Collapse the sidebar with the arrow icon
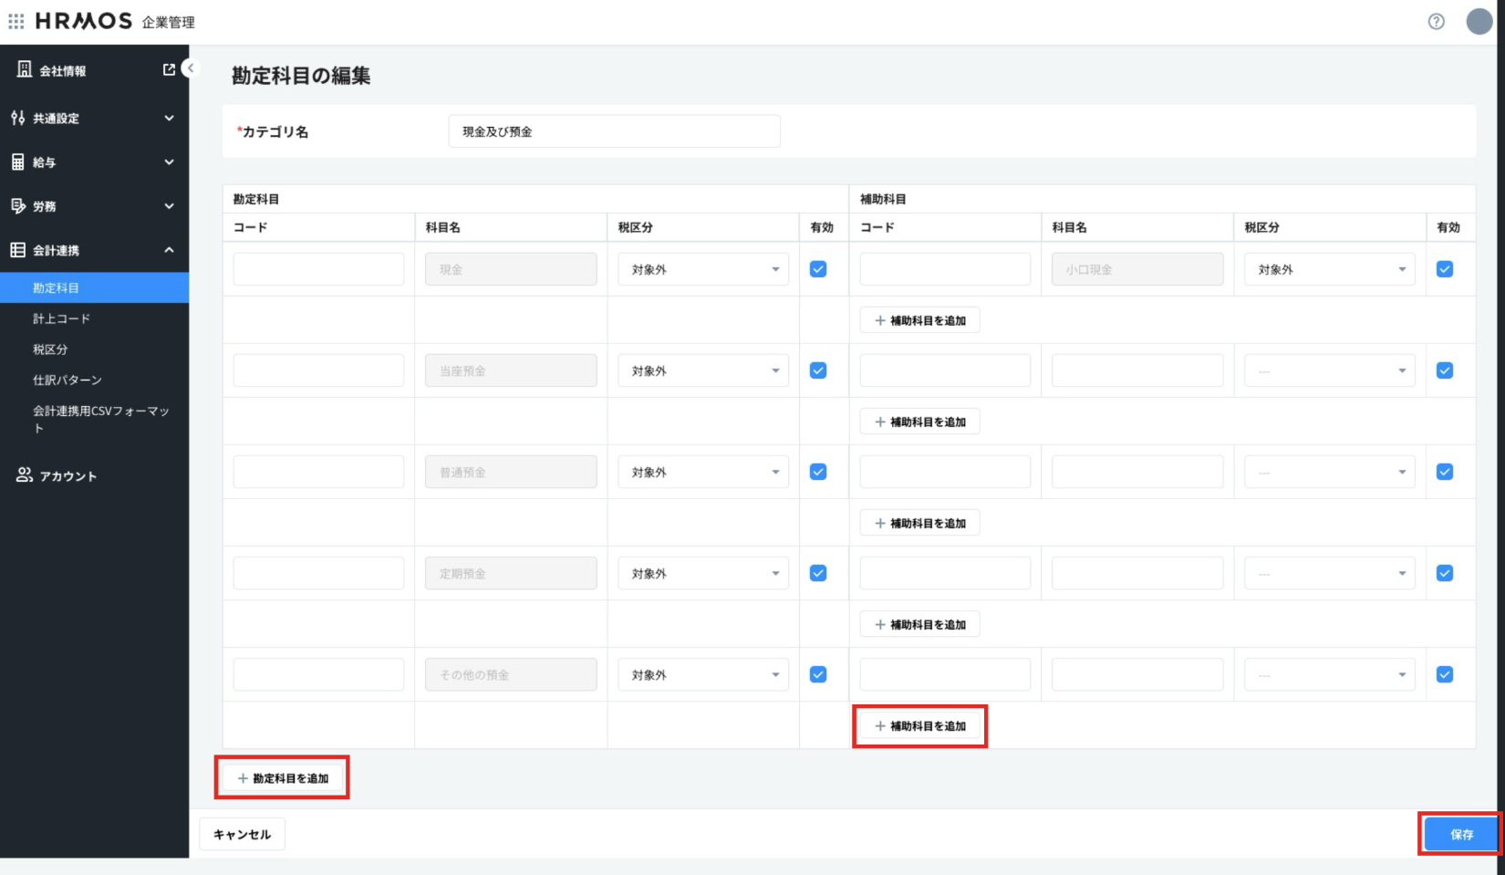This screenshot has width=1505, height=875. (191, 68)
